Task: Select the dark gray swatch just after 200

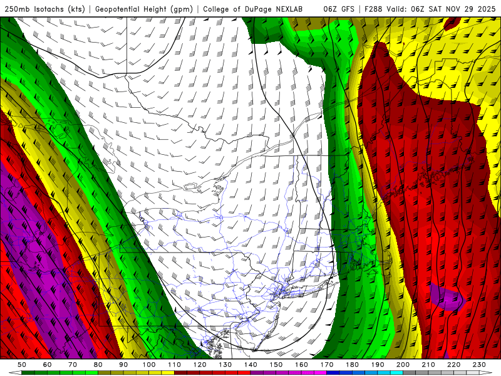Action: pos(410,372)
